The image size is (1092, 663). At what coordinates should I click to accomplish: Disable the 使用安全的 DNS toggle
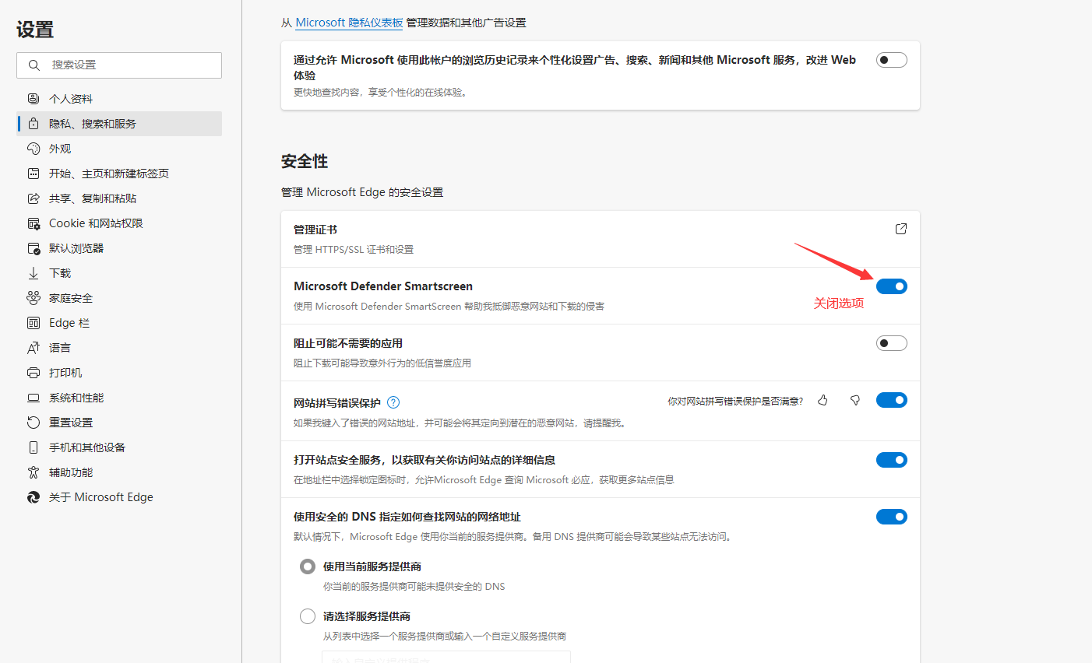point(892,517)
